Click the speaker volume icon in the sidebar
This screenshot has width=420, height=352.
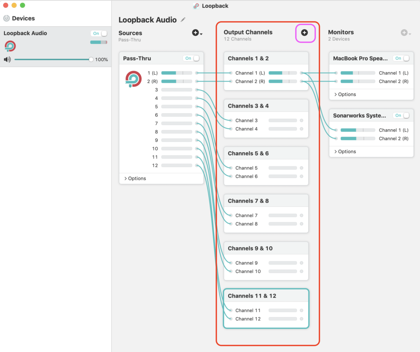7,59
